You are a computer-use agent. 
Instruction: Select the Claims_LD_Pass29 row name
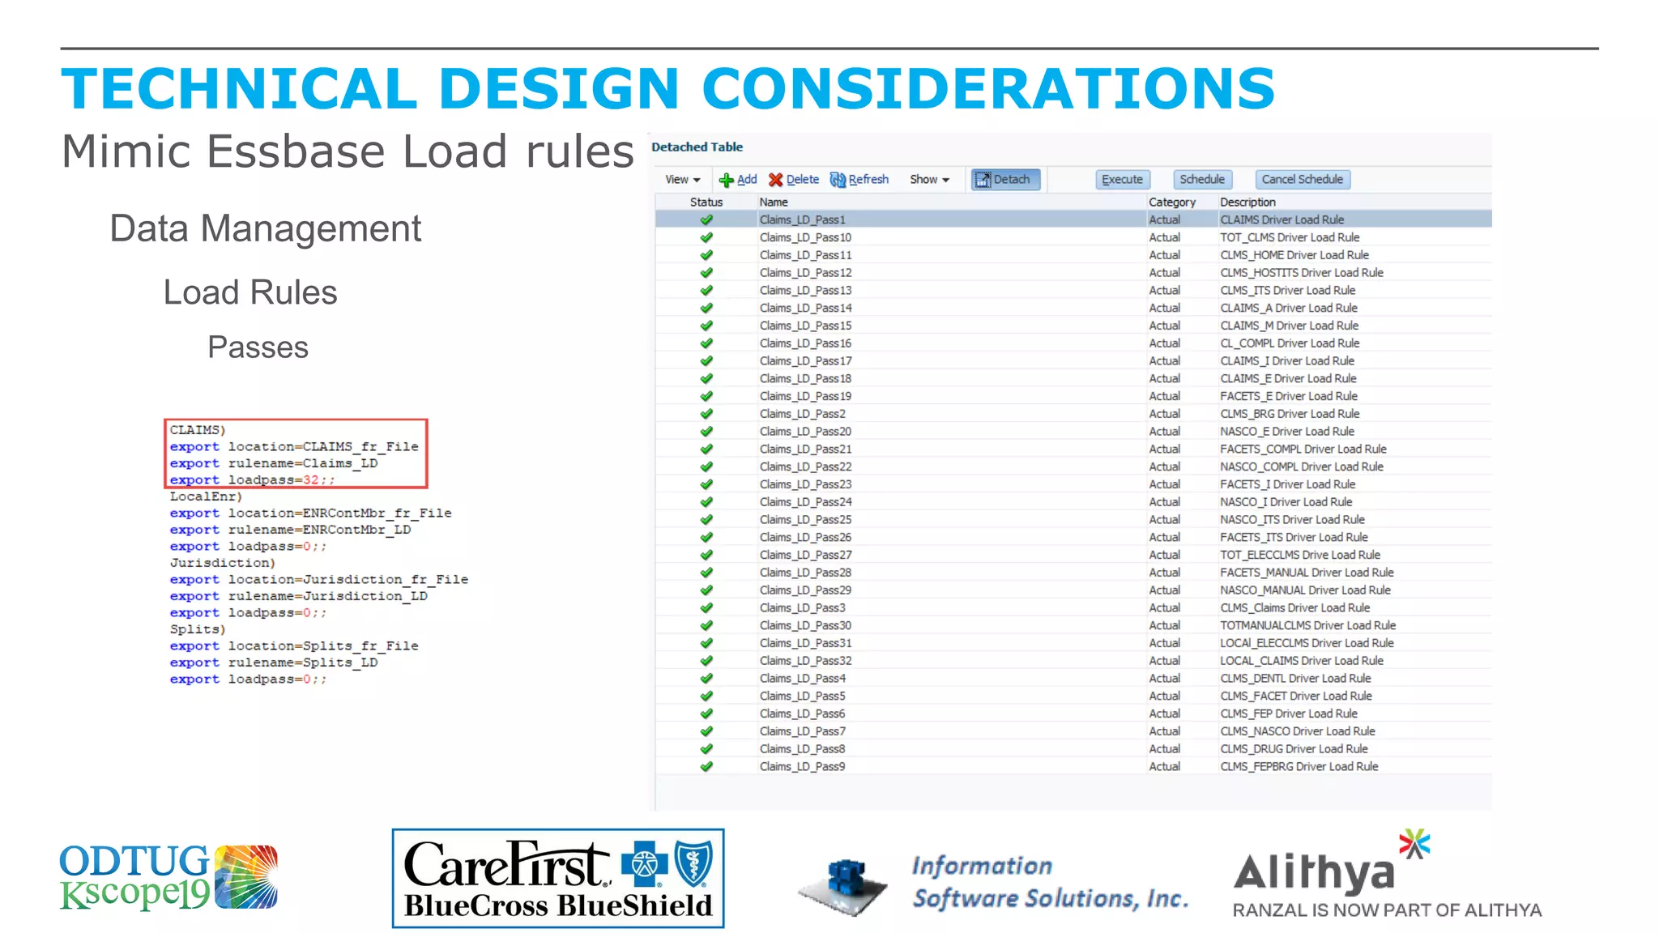pyautogui.click(x=805, y=590)
